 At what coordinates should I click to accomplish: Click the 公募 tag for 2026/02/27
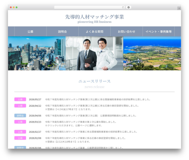click(20, 132)
